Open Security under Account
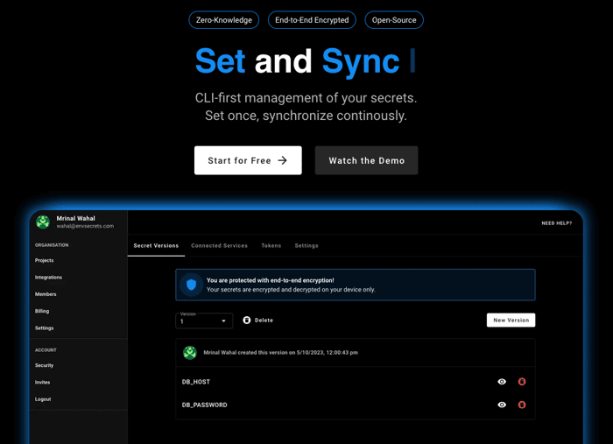 [x=44, y=365]
